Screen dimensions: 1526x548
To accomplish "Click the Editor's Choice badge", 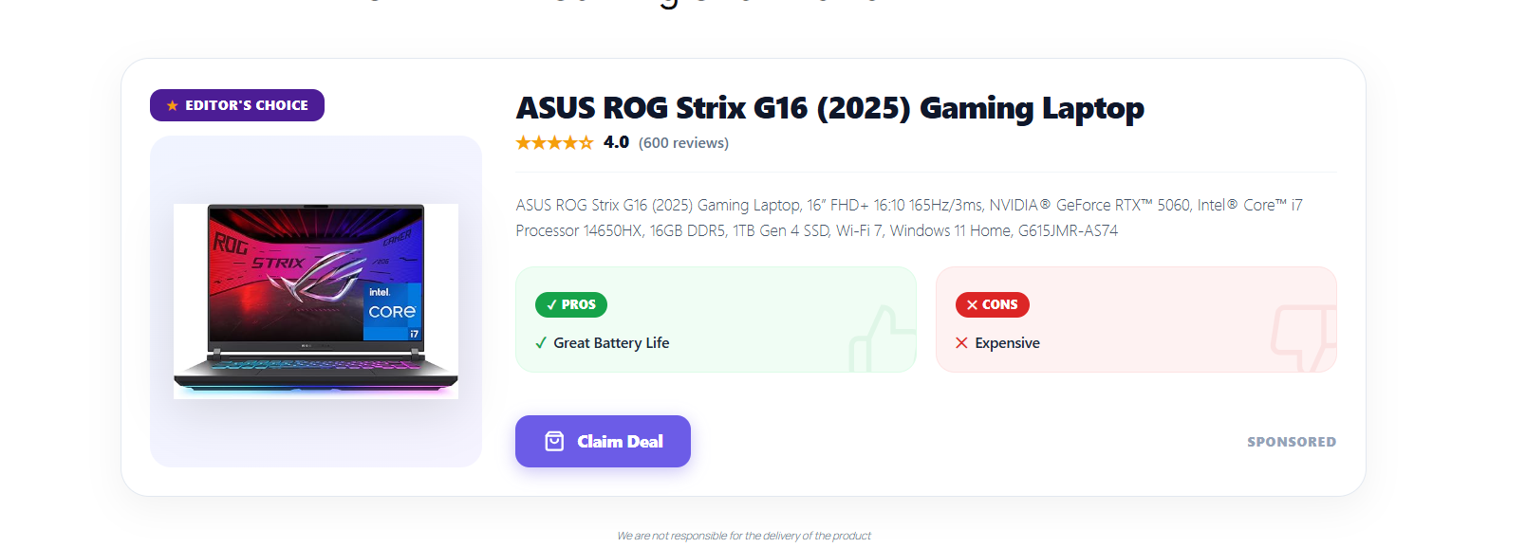I will pyautogui.click(x=237, y=105).
